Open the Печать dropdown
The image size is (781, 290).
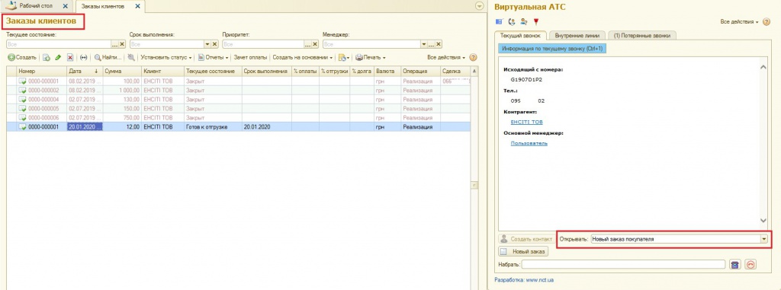tap(370, 58)
